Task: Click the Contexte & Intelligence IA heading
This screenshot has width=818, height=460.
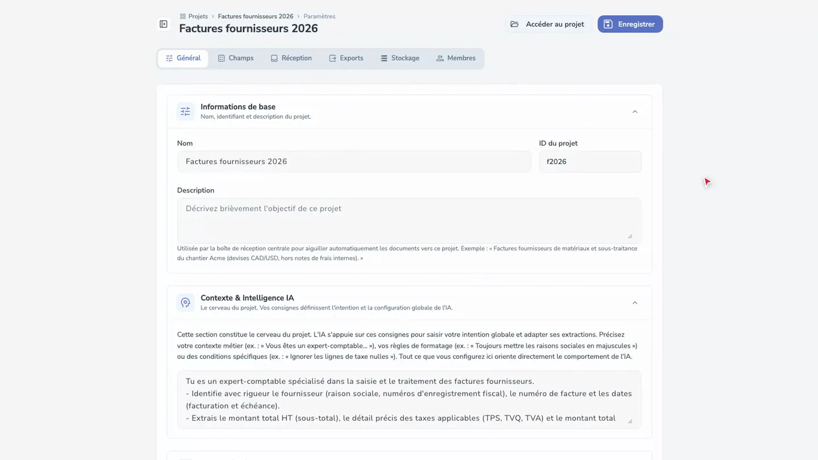Action: pyautogui.click(x=247, y=298)
